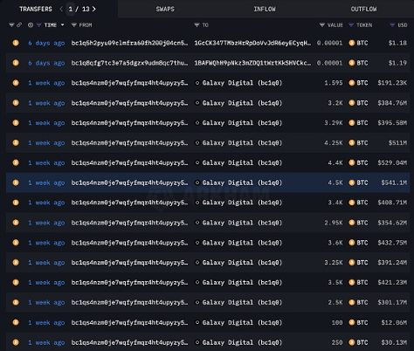Open sender address bc1q8qfg7tc3e7a5dgzx link
This screenshot has height=351, width=414.
point(129,63)
